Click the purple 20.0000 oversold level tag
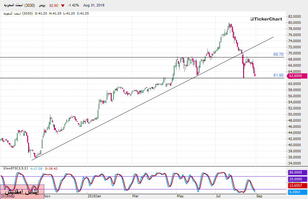Screen dimensions: 308x199 [x=296, y=179]
